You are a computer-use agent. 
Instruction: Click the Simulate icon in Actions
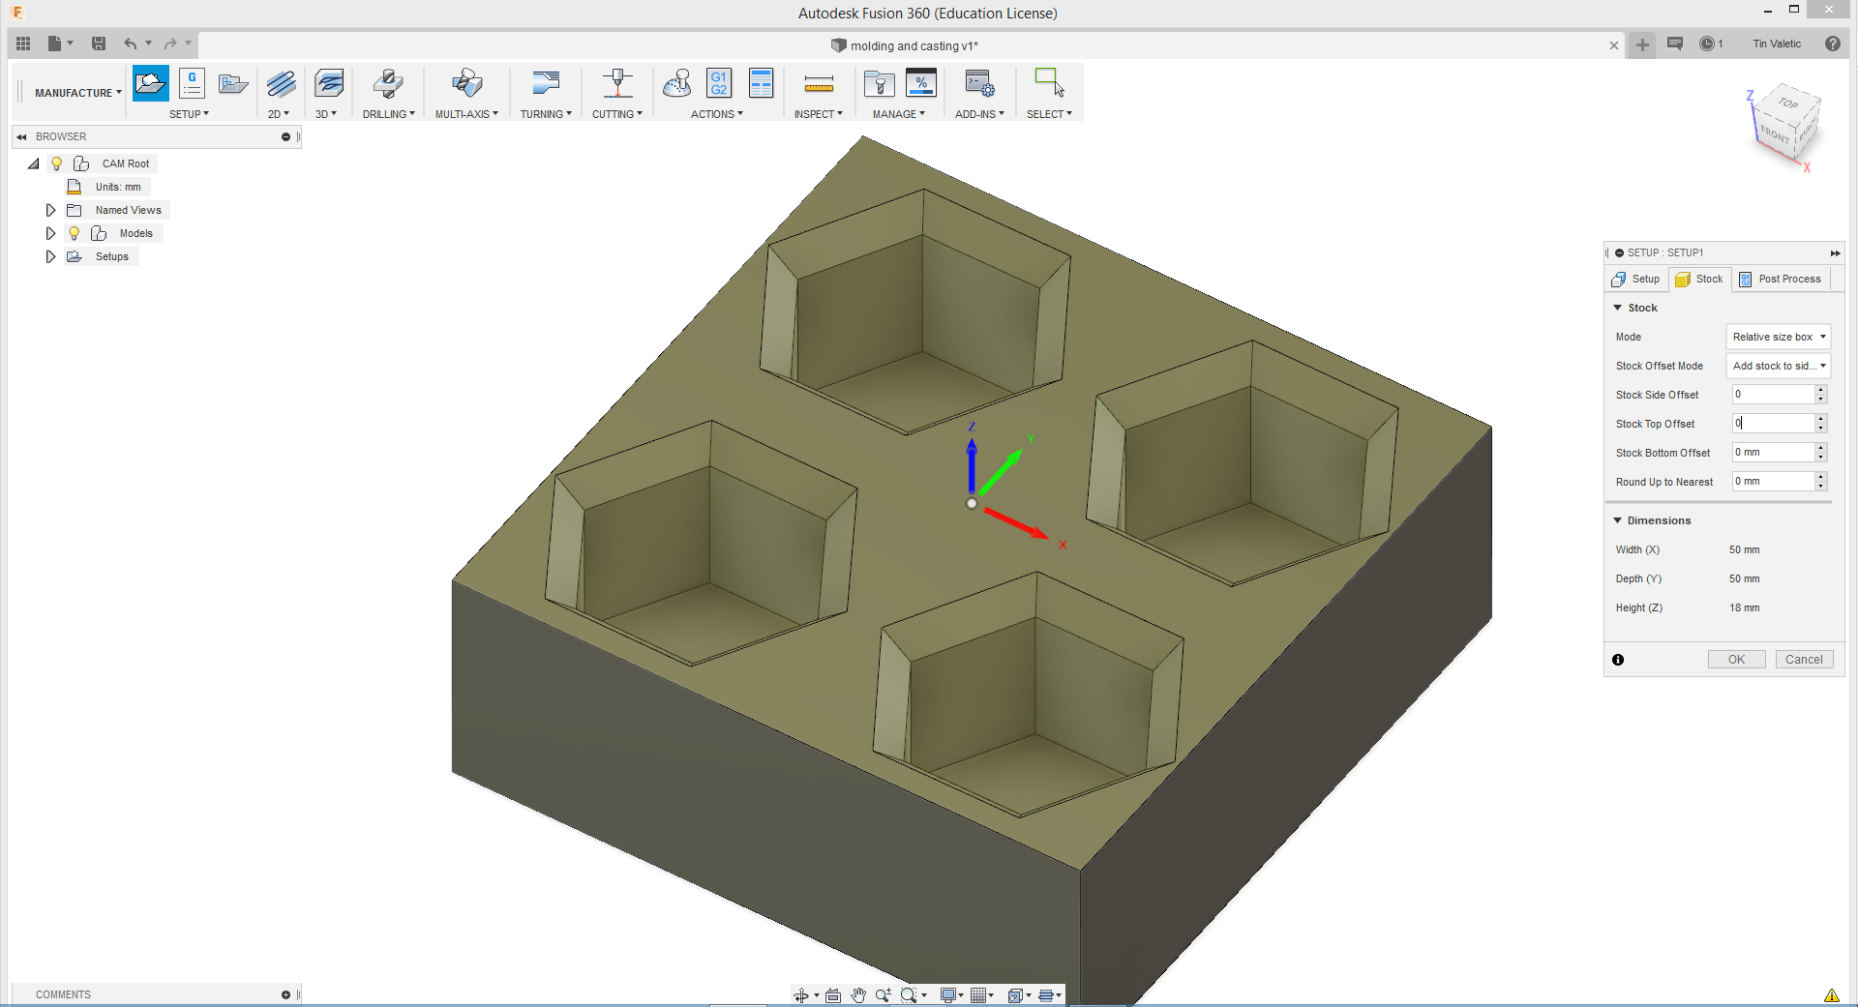(677, 84)
